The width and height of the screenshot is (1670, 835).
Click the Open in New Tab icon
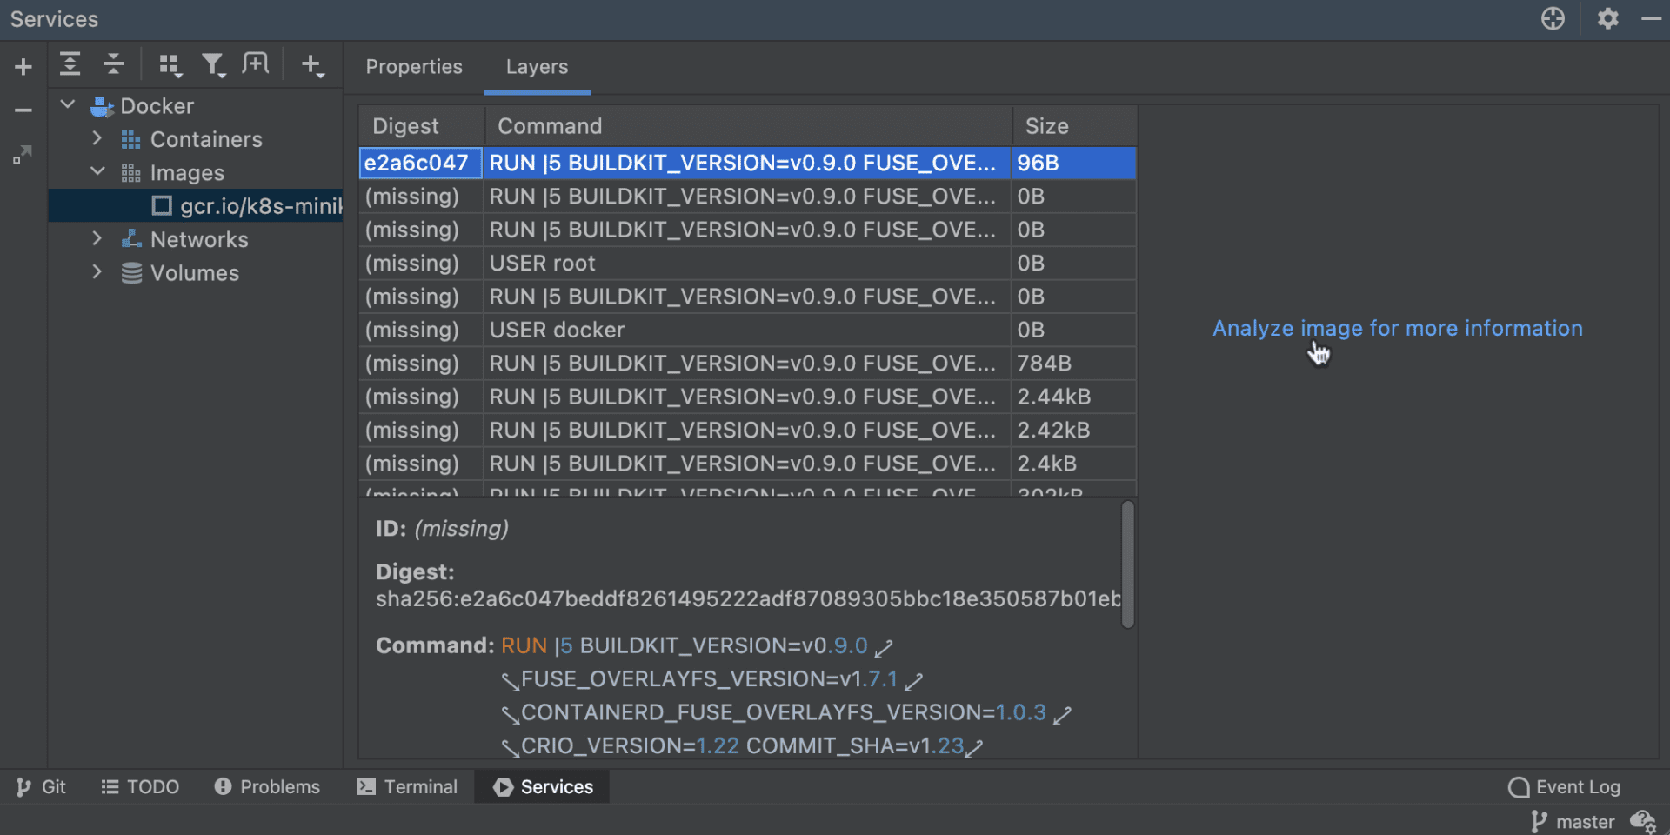click(256, 63)
